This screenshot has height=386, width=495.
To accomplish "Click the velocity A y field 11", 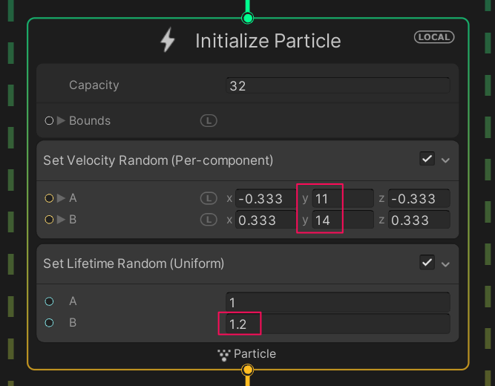I will click(341, 199).
